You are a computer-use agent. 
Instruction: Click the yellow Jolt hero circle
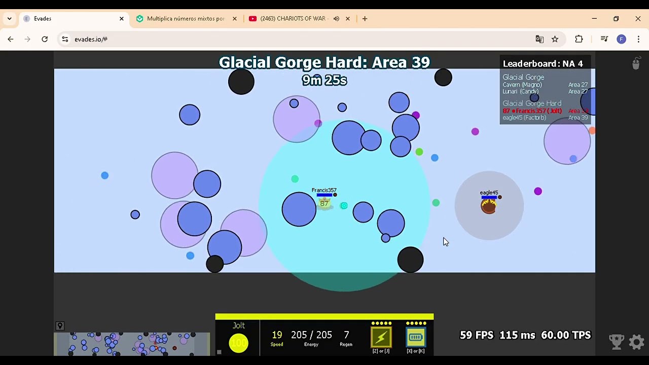(238, 343)
